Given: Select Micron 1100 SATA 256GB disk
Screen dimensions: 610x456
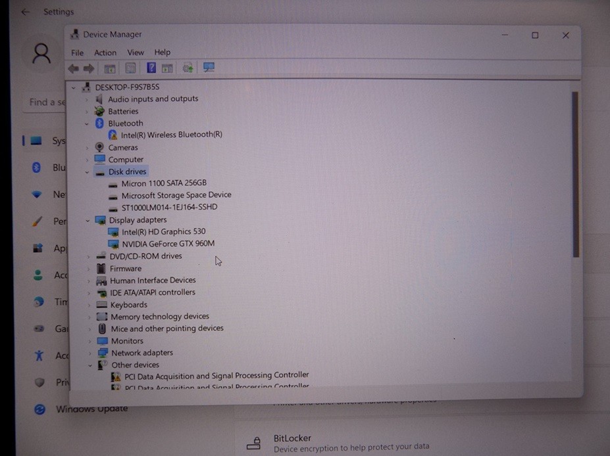Looking at the screenshot, I should click(164, 183).
